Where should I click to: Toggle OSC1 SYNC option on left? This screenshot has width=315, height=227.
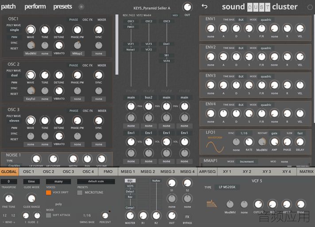pos(14,43)
